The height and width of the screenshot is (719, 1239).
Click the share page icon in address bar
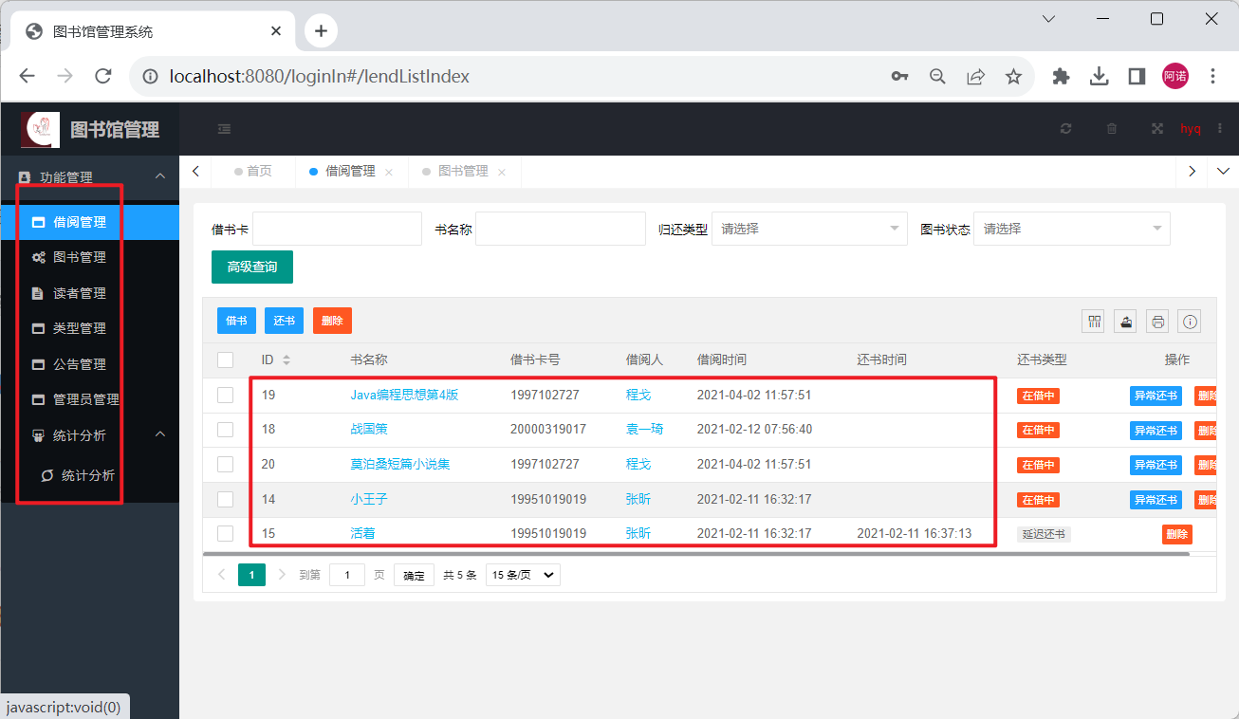pos(975,77)
